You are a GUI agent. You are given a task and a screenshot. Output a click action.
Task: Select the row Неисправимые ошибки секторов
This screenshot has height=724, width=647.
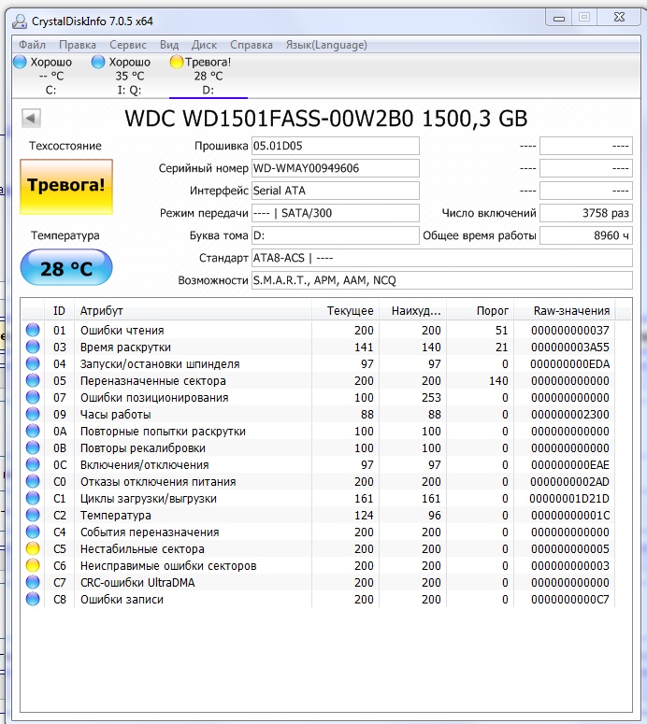point(318,565)
